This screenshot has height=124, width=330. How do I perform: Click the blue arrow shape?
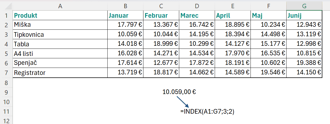click(182, 102)
